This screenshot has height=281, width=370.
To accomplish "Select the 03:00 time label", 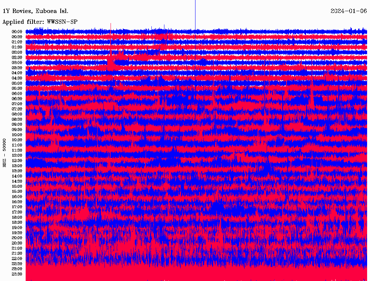I will tap(17, 63).
